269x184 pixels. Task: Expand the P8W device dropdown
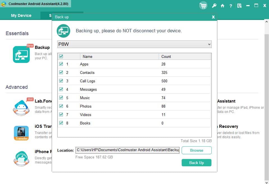(134, 44)
